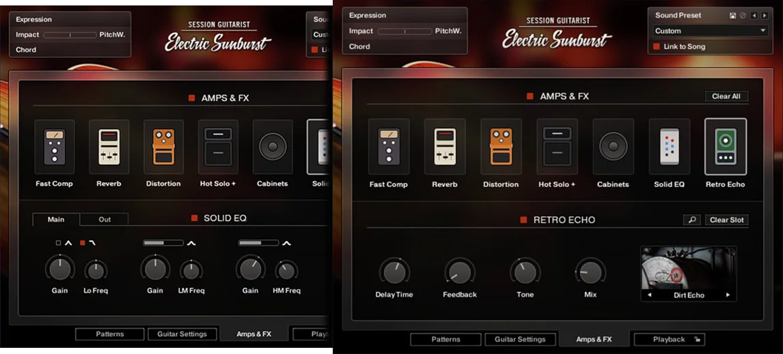Viewport: 783px width, 354px height.
Task: Select the green Retro Echo pedal
Action: (x=726, y=147)
